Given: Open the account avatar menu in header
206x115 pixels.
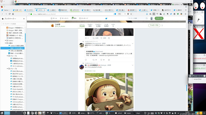Looking at the screenshot, I should click(x=152, y=19).
